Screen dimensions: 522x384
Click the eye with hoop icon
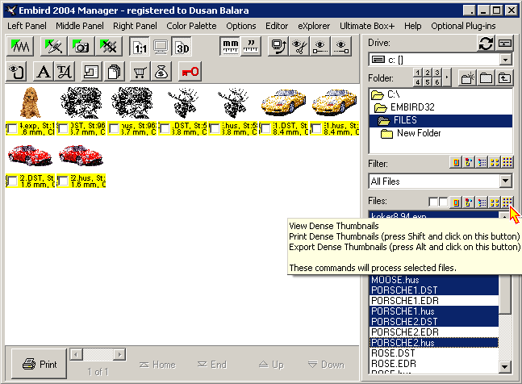(17, 72)
